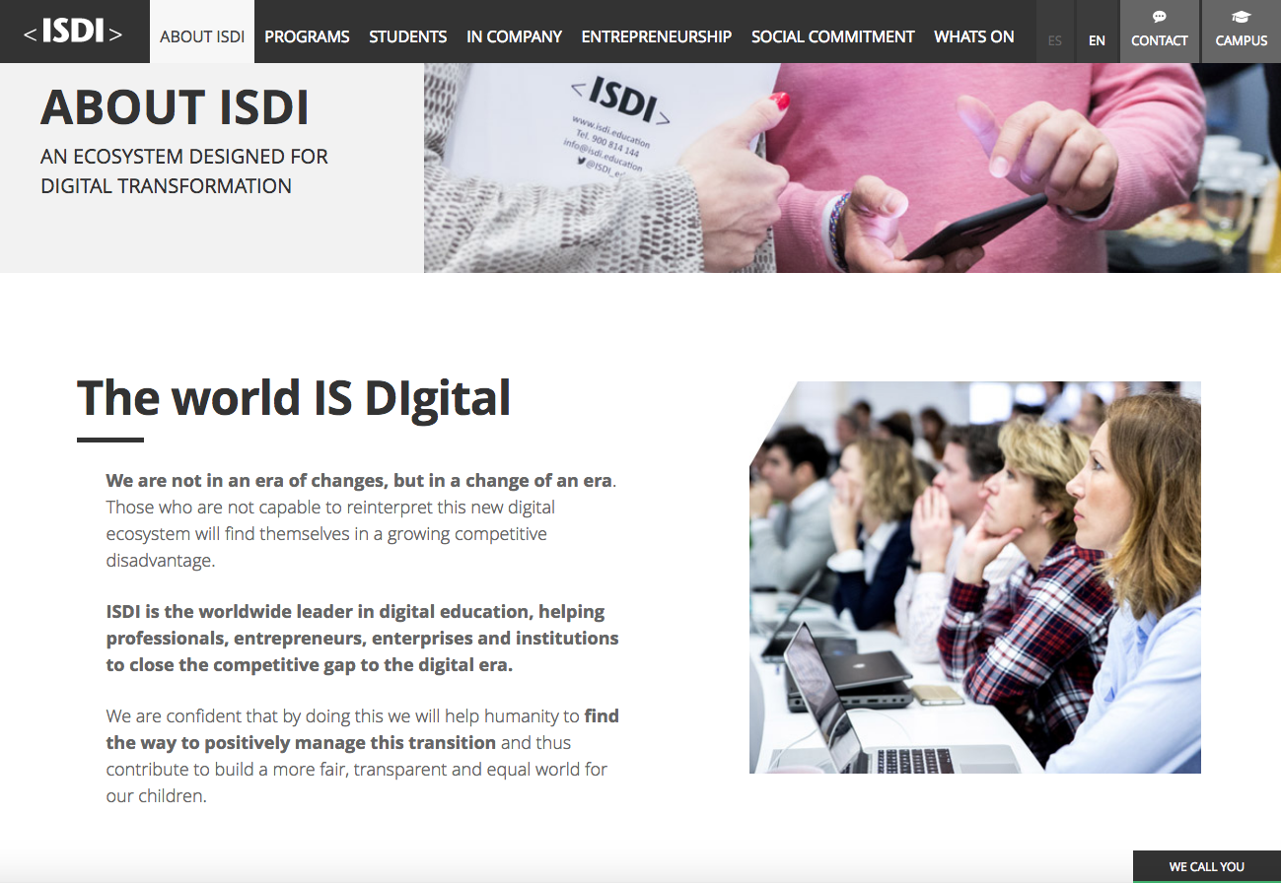Click the Campus label in header
Viewport: 1281px width, 883px height.
coord(1242,40)
